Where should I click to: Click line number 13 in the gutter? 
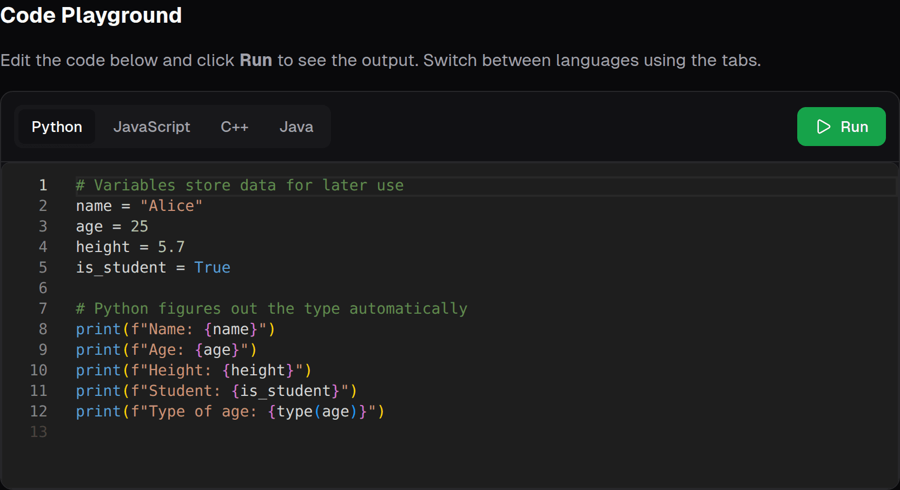click(39, 432)
